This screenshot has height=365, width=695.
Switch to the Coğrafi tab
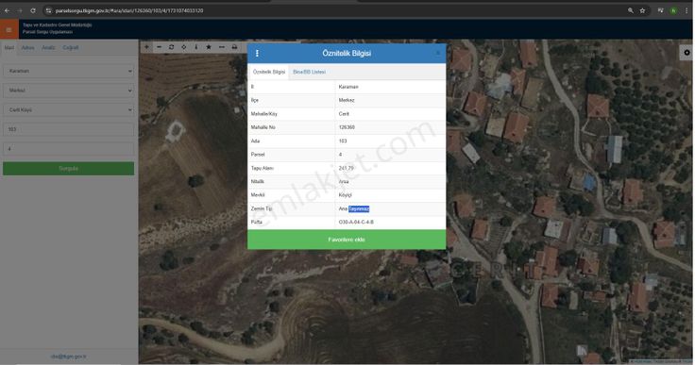(x=71, y=47)
